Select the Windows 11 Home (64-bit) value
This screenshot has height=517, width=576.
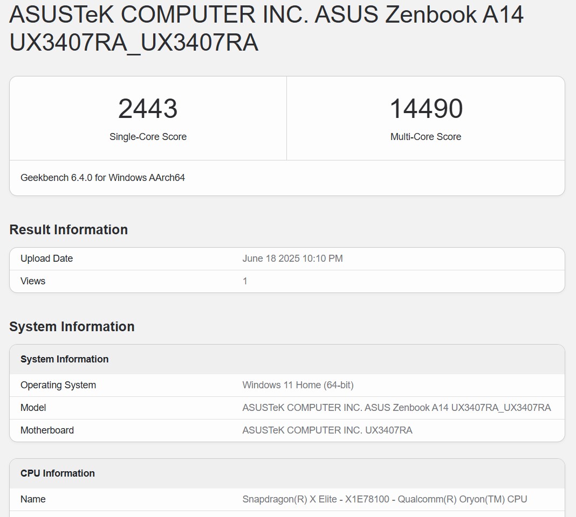click(x=298, y=385)
